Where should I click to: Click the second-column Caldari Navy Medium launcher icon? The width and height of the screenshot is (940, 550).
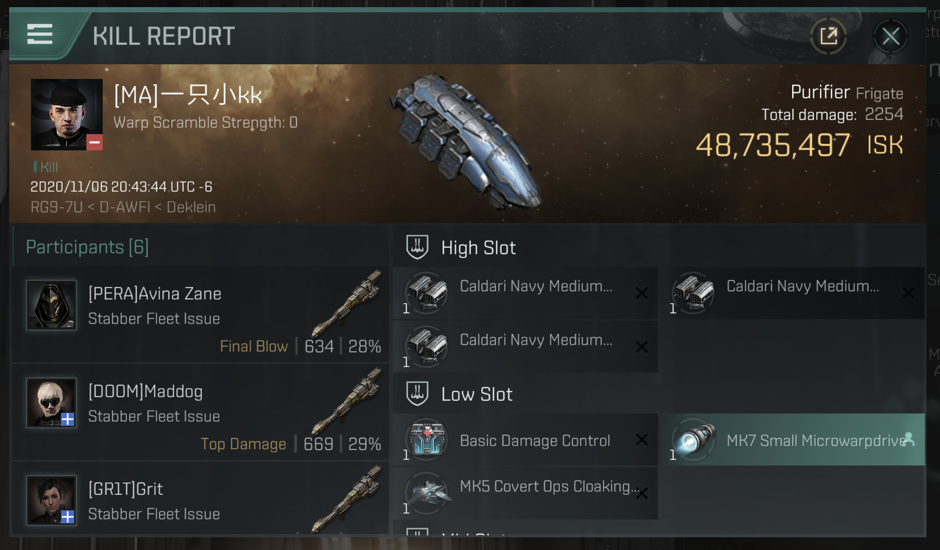pos(694,293)
